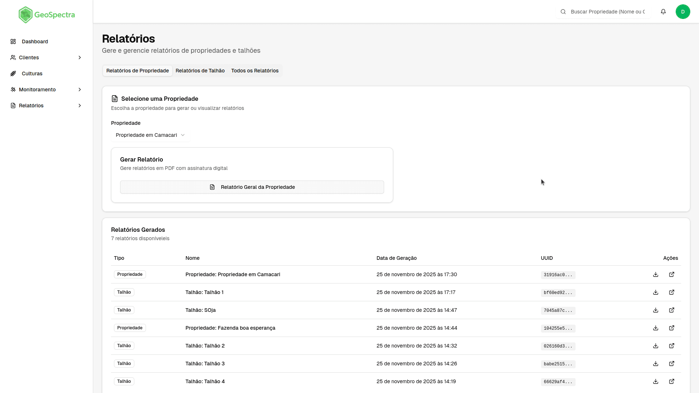Open the Propriedade selection dropdown
Screen dimensions: 699x393
pos(150,135)
